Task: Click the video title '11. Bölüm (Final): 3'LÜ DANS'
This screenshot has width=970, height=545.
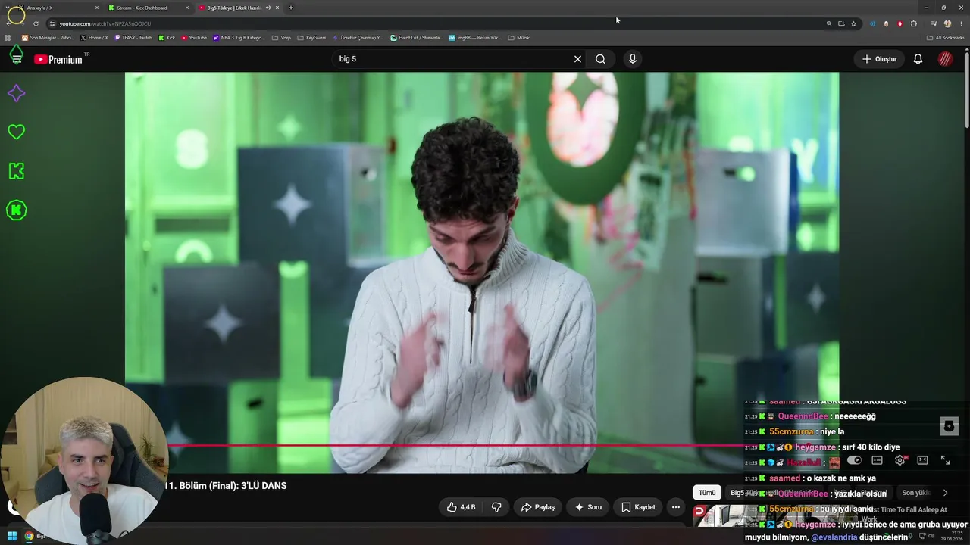Action: point(226,486)
